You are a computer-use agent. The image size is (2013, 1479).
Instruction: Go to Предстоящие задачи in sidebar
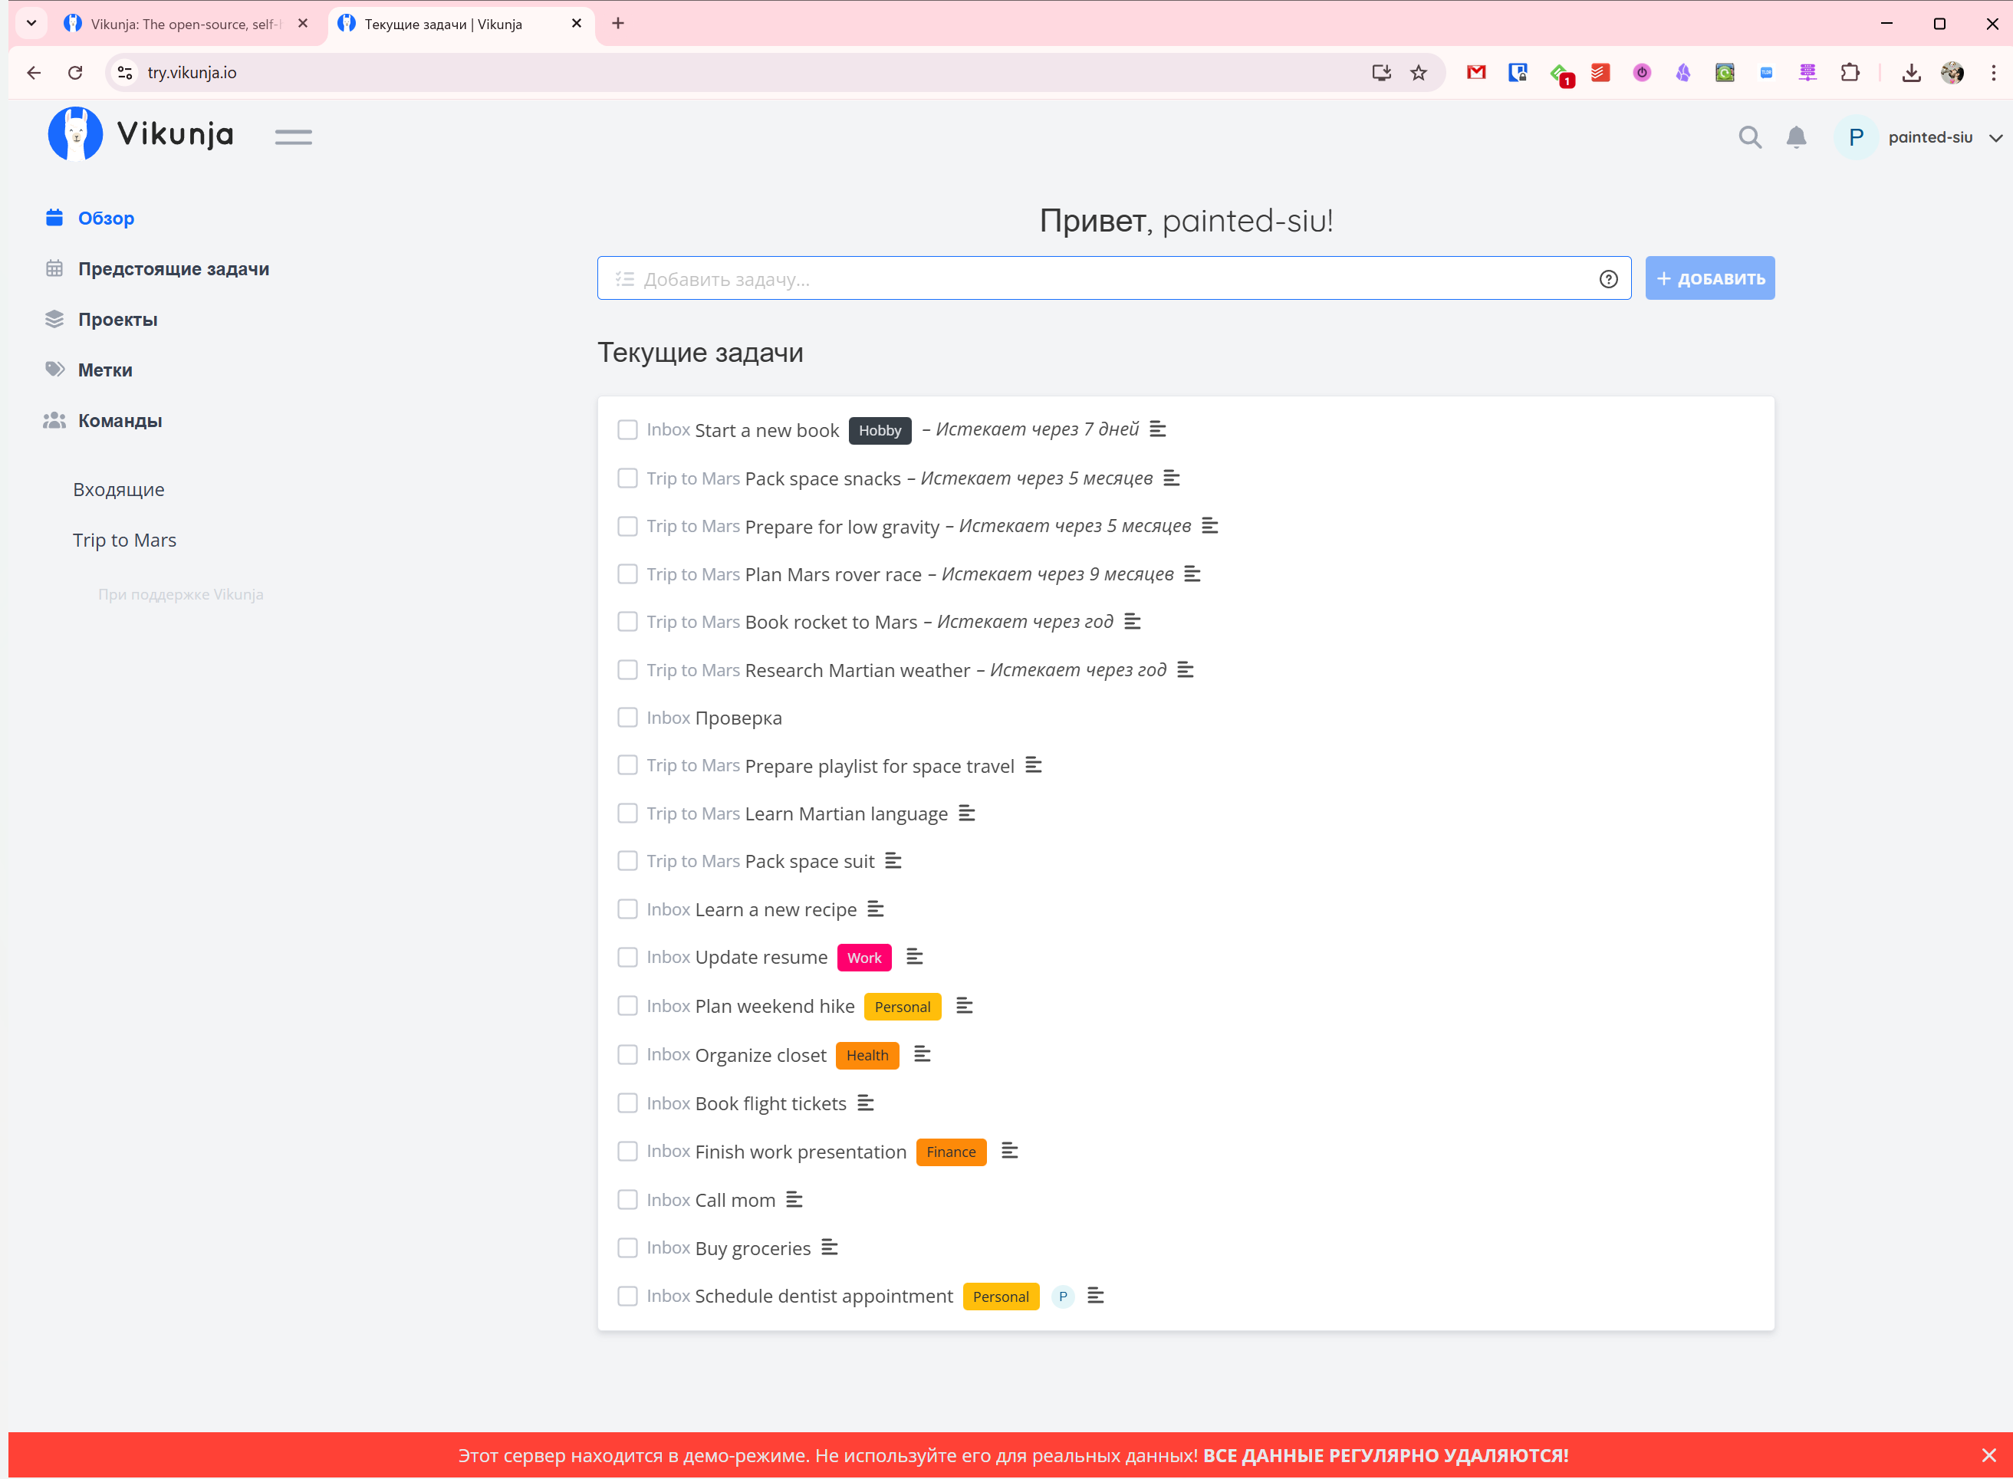point(173,268)
